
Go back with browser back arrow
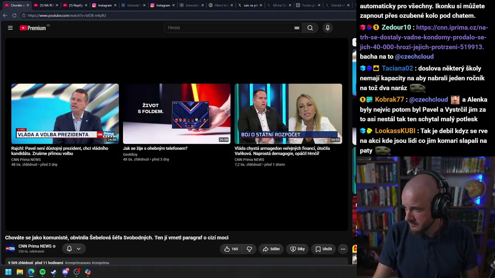click(5, 15)
